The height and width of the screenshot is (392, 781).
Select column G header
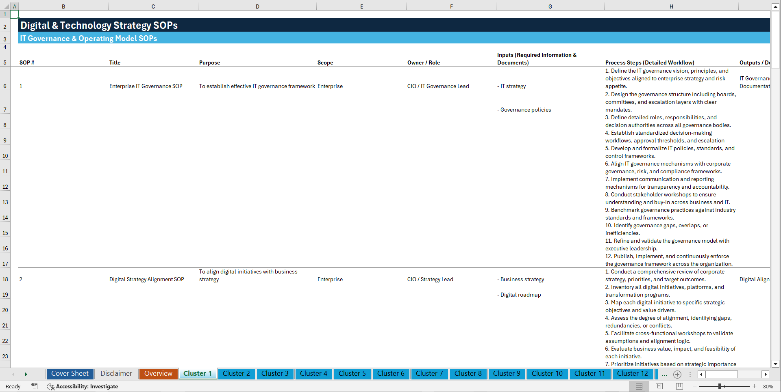550,6
